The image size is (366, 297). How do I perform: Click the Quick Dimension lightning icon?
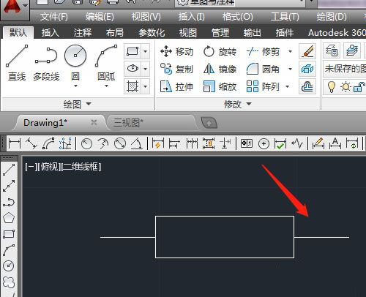pos(157,143)
